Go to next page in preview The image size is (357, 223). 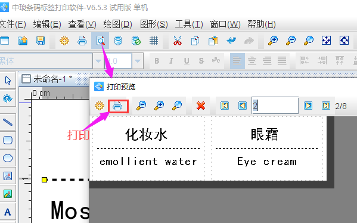(x=308, y=106)
